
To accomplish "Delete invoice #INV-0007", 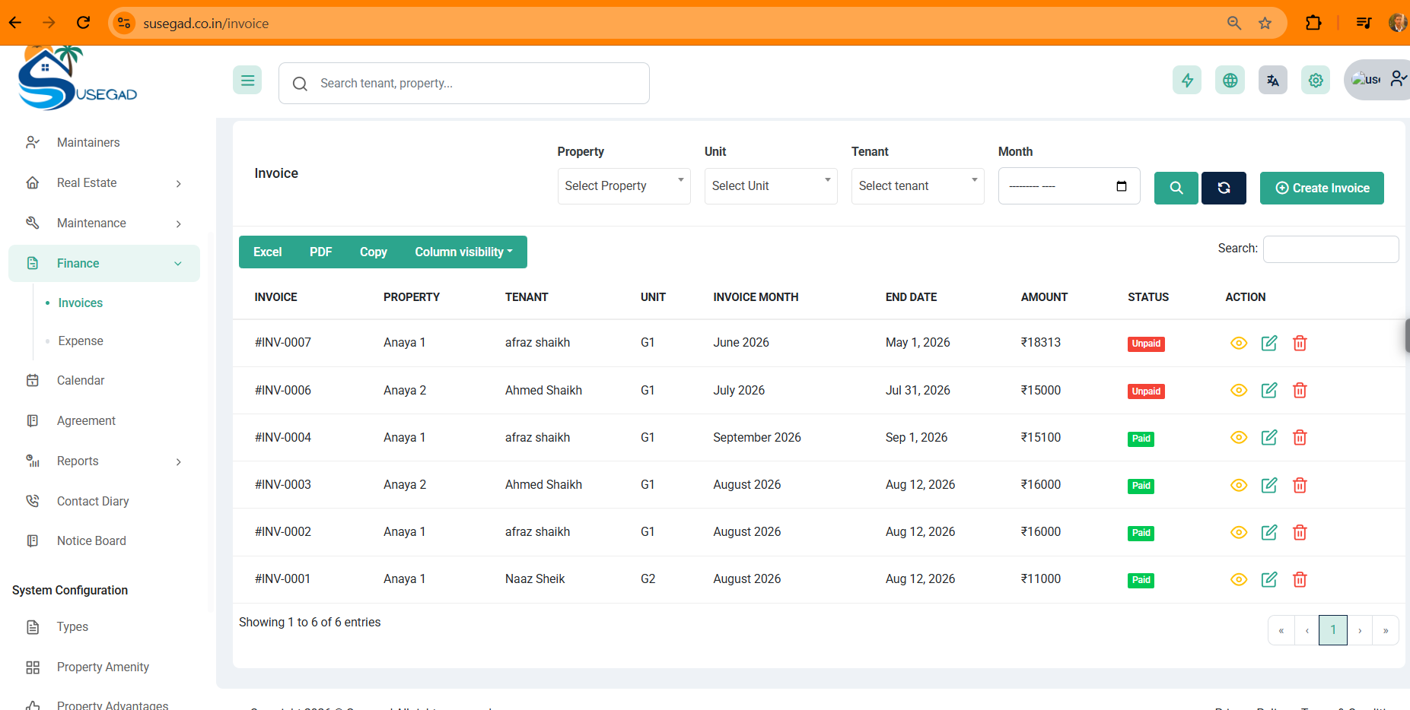I will click(x=1300, y=343).
